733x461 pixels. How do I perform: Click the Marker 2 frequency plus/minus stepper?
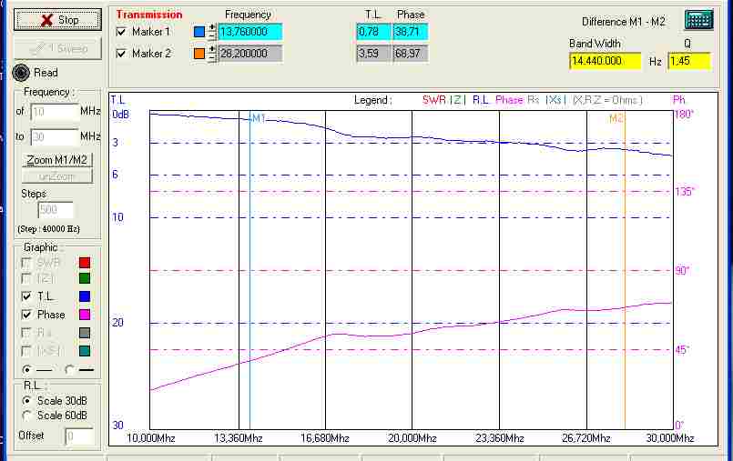(x=212, y=54)
